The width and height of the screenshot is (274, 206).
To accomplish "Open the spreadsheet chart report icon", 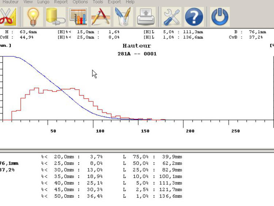I will point(78,16).
